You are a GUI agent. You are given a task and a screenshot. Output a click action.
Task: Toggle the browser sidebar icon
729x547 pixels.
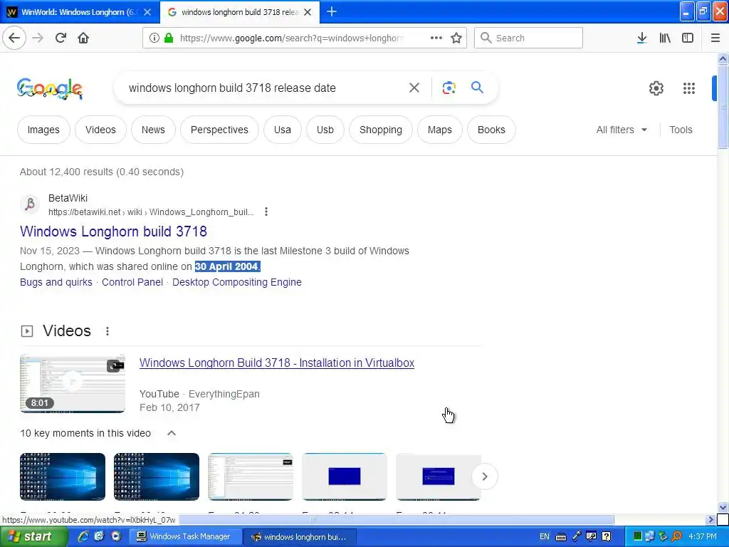[688, 38]
